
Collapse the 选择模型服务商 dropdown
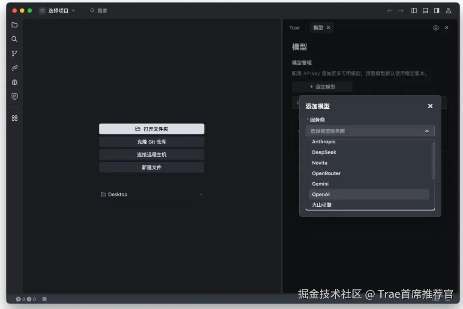point(427,131)
